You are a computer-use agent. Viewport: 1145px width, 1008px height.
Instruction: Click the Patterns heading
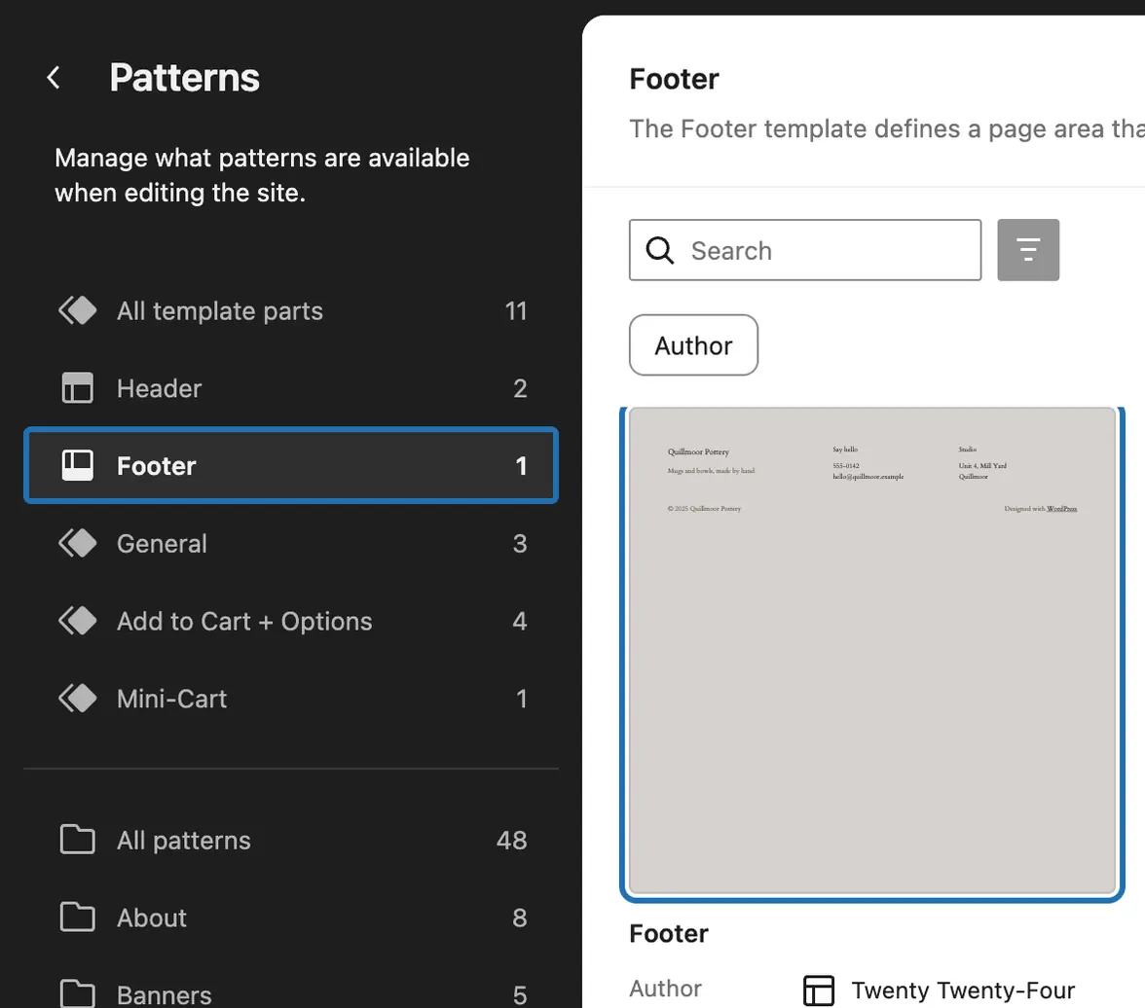pyautogui.click(x=184, y=78)
